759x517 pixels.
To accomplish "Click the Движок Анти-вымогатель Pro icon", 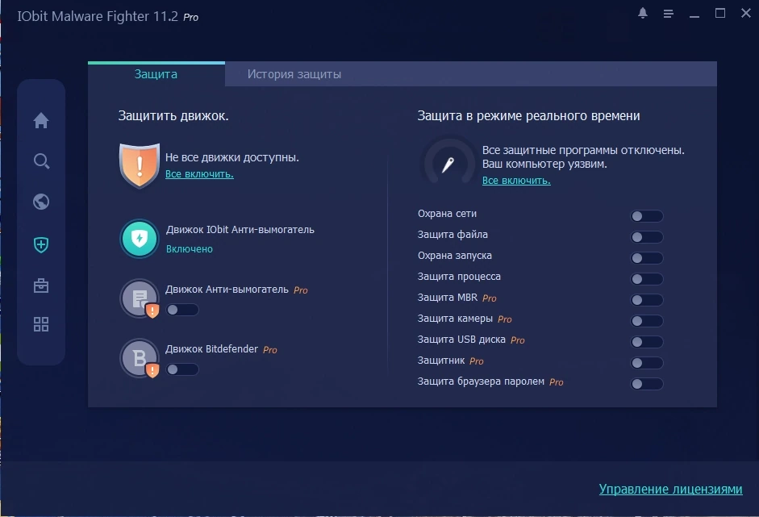I will (x=140, y=298).
